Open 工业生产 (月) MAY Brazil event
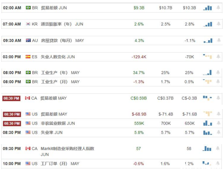This screenshot has width=223, height=170. pos(60,82)
